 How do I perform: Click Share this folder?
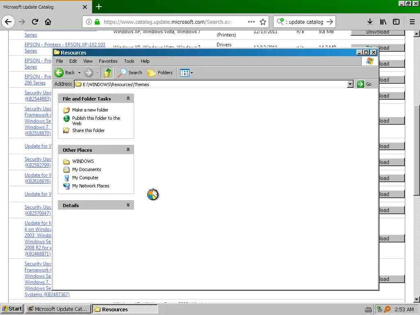pos(88,130)
